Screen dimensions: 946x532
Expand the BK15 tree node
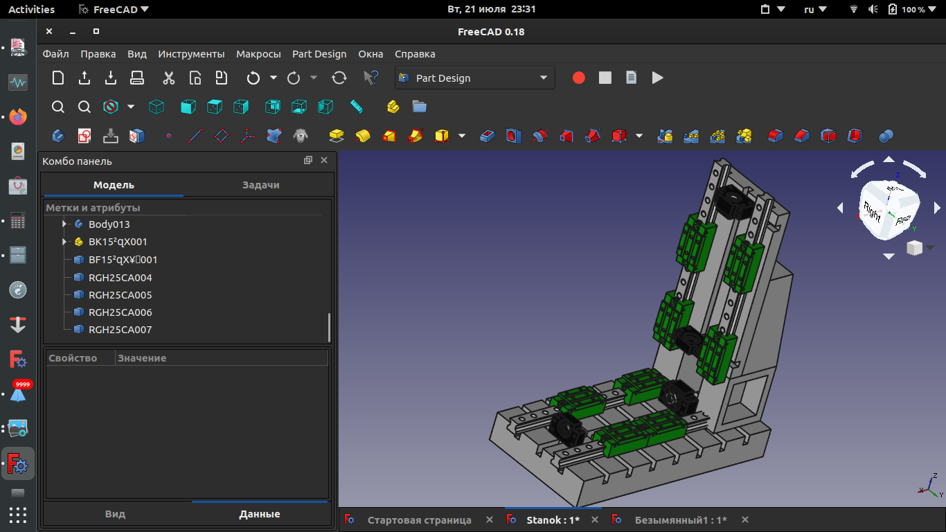tap(64, 242)
